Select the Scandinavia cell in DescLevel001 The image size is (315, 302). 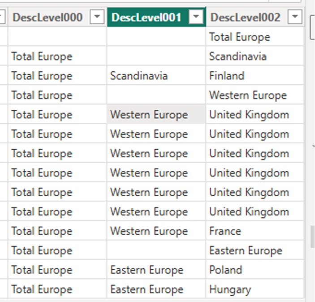pyautogui.click(x=156, y=76)
